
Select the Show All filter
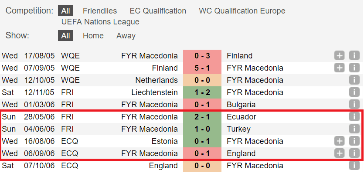pyautogui.click(x=65, y=36)
